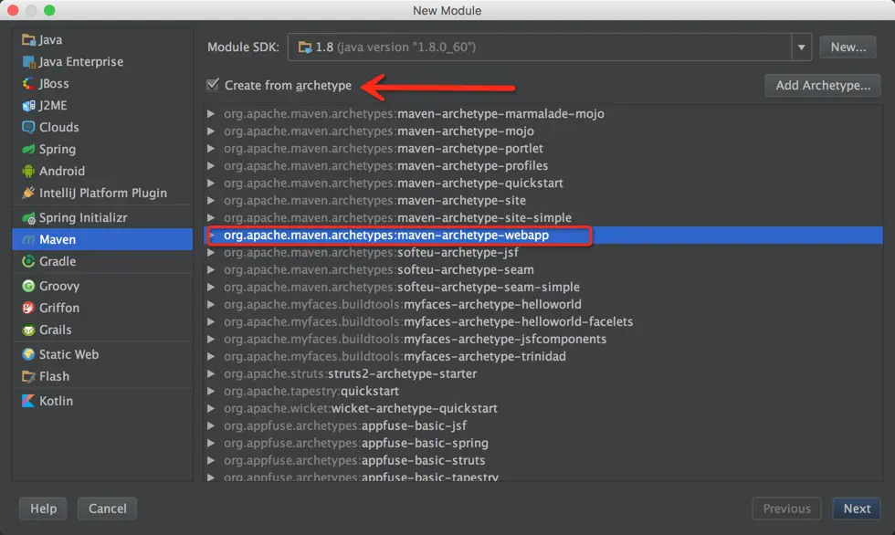Click the Groovy icon

click(x=28, y=286)
